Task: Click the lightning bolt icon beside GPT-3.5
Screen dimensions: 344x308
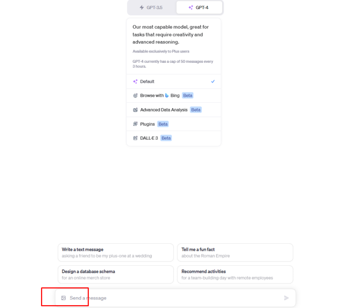Action: (142, 8)
